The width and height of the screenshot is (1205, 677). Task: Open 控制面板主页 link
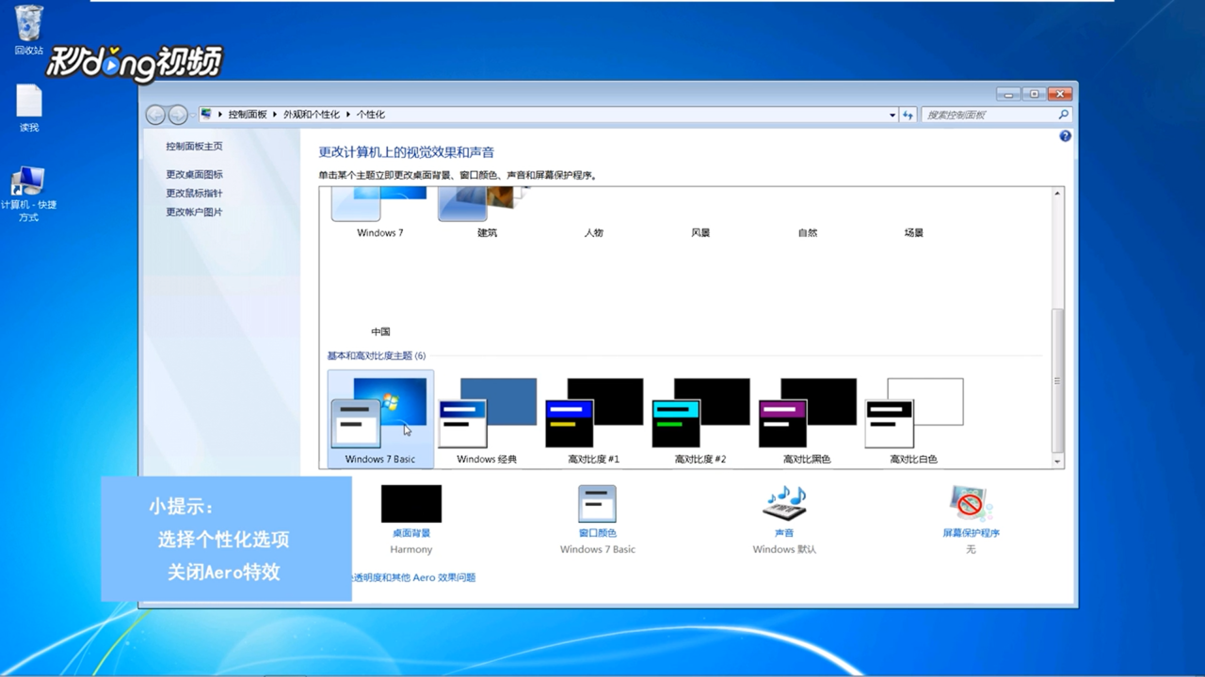pyautogui.click(x=194, y=147)
